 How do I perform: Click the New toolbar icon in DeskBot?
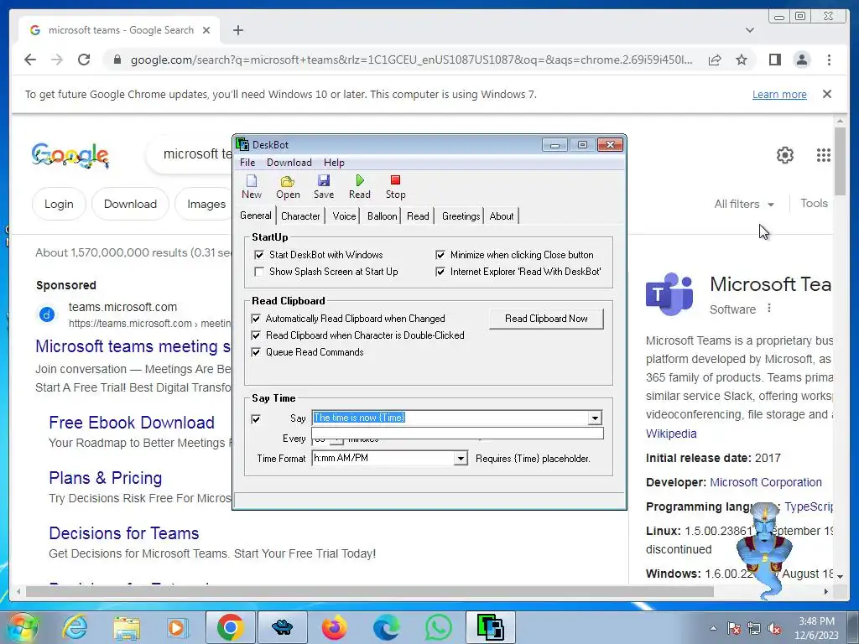(252, 187)
